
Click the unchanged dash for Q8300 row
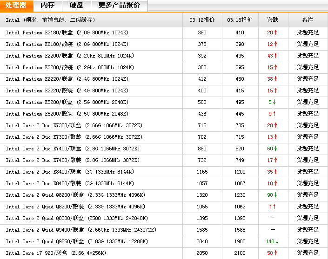coord(273,218)
